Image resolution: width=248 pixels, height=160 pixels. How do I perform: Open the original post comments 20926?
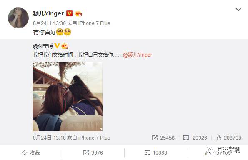[x=195, y=137]
